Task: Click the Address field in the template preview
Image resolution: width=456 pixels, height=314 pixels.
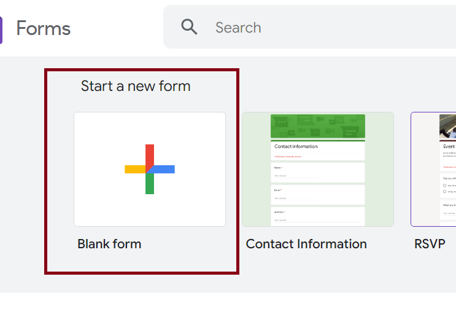Action: (318, 216)
